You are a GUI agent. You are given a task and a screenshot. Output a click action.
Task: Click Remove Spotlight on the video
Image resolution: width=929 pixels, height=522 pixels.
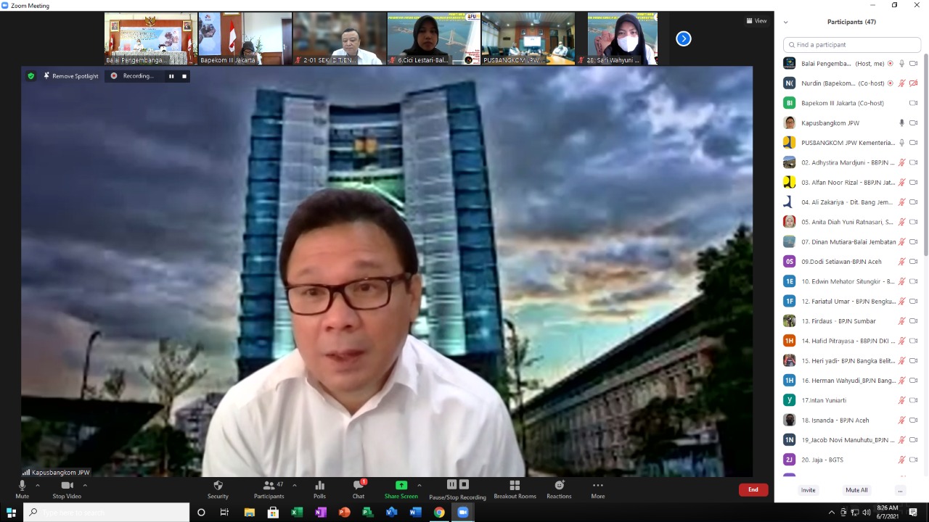(x=70, y=76)
